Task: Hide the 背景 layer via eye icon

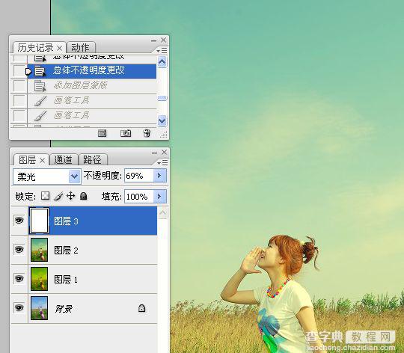Action: [19, 307]
